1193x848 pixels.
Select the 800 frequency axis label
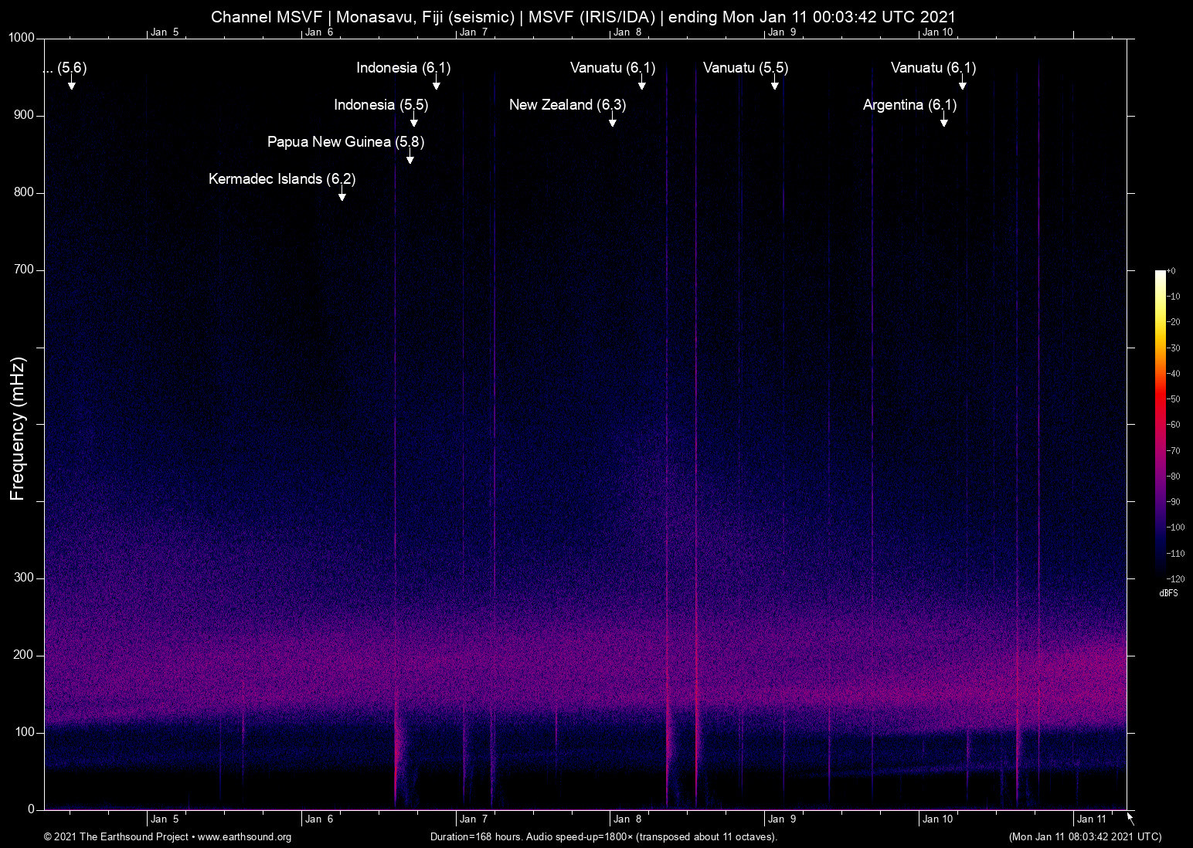(25, 192)
